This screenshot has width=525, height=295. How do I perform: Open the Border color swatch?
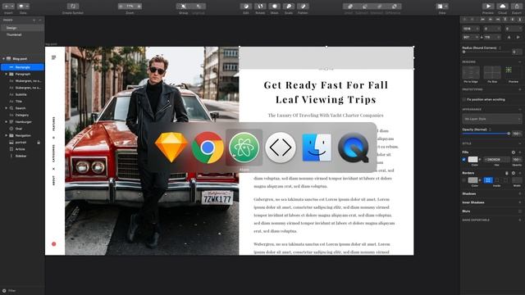pos(472,180)
